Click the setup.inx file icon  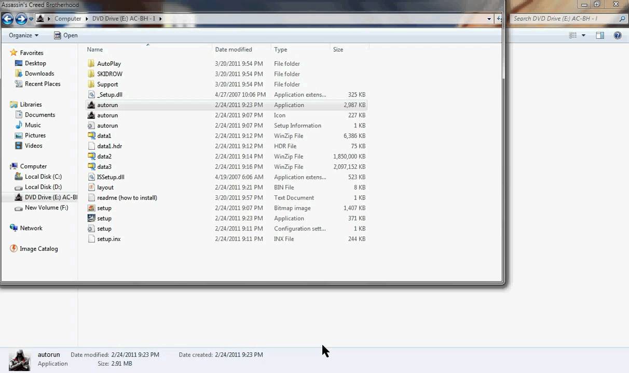(91, 239)
